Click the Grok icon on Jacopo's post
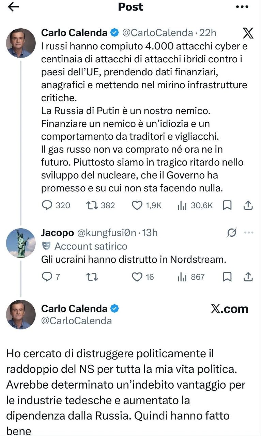 click(x=231, y=233)
